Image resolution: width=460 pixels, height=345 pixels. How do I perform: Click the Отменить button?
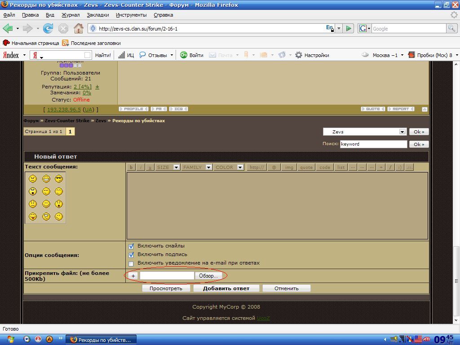[x=286, y=288]
